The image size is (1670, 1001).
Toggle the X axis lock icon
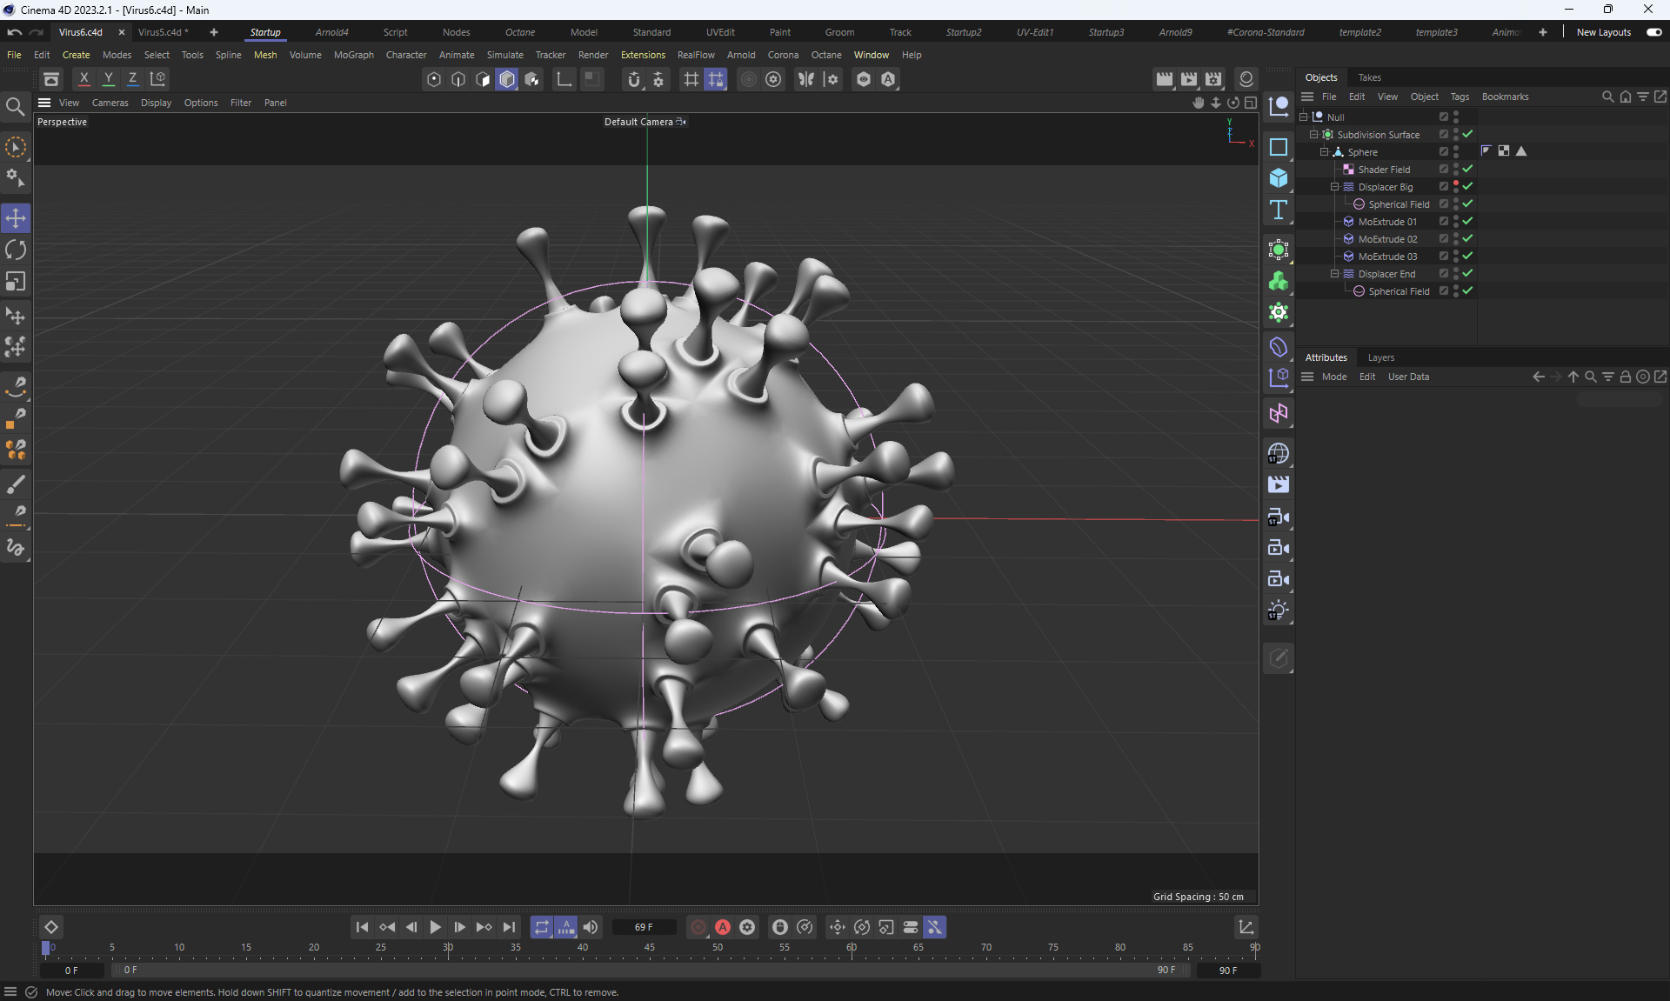point(83,78)
